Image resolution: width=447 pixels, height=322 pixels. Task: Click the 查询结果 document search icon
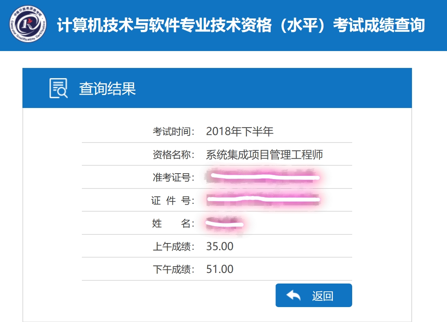[59, 88]
